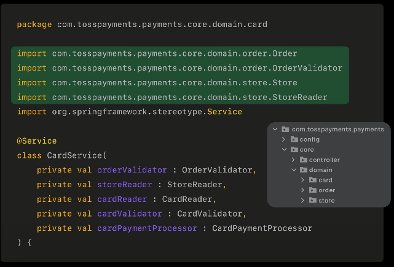Select the core label in tree

307,150
